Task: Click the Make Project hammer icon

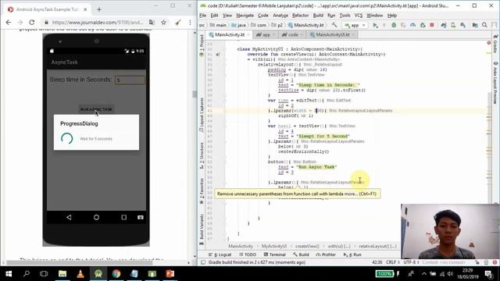Action: 334,25
